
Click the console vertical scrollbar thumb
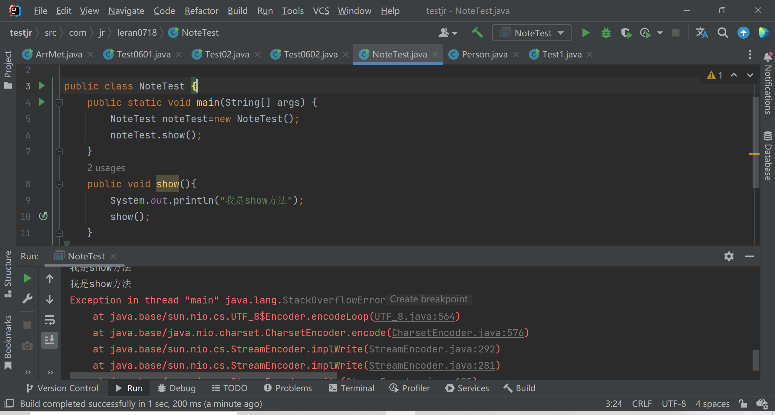(x=756, y=360)
